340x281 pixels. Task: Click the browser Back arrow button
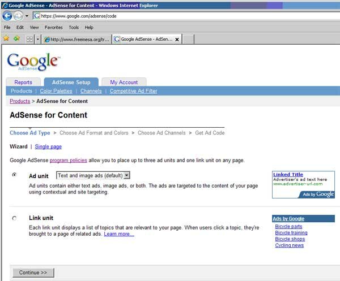pyautogui.click(x=7, y=16)
